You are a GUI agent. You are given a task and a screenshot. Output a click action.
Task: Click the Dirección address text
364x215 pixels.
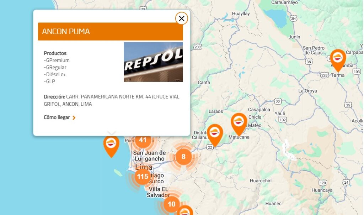pos(111,100)
